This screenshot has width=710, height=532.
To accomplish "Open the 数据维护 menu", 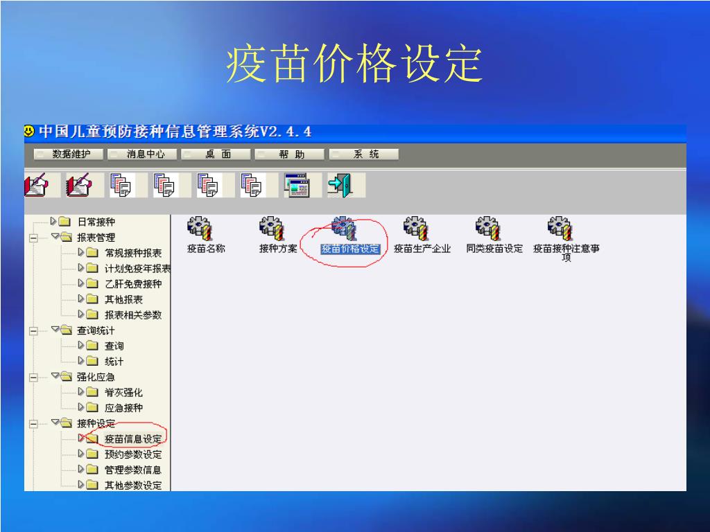I will point(69,154).
